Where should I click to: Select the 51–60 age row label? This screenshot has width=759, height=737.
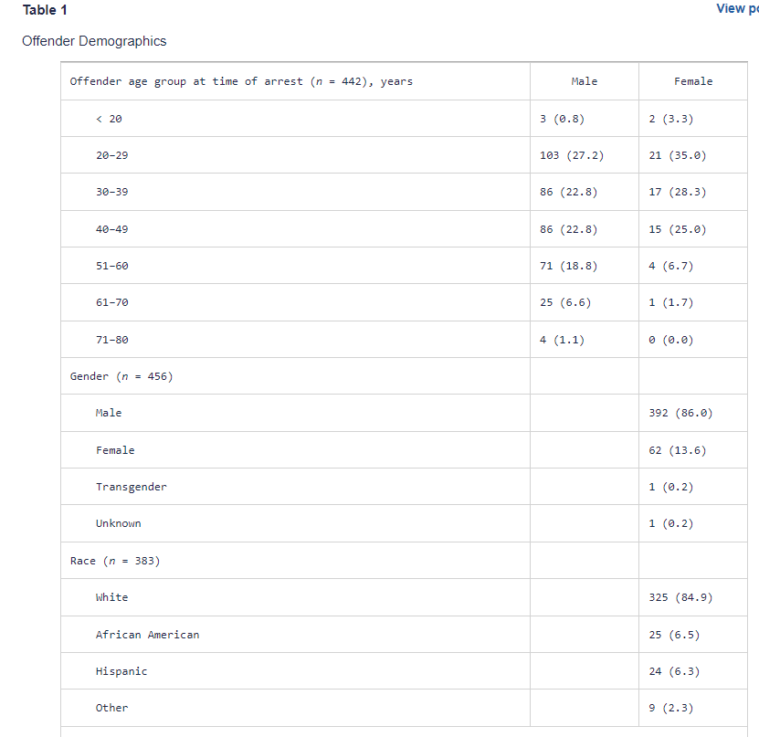point(111,266)
